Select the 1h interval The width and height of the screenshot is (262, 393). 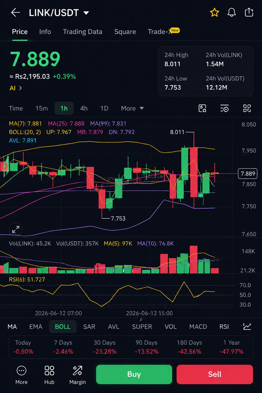click(64, 108)
